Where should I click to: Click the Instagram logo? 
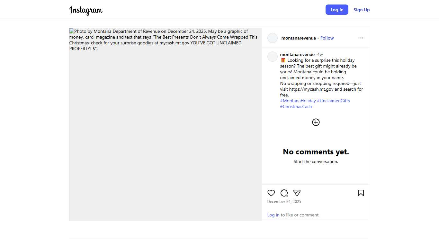(x=86, y=10)
